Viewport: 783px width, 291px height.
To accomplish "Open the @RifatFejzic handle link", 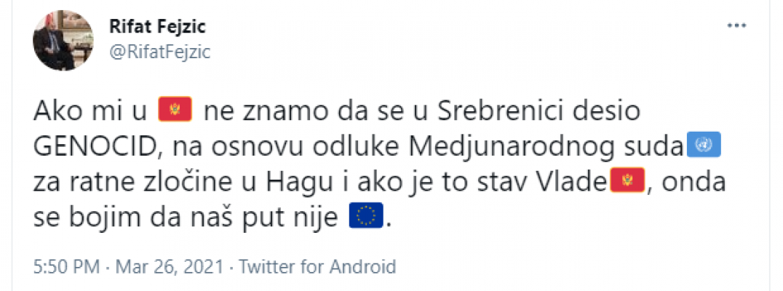I will click(159, 52).
